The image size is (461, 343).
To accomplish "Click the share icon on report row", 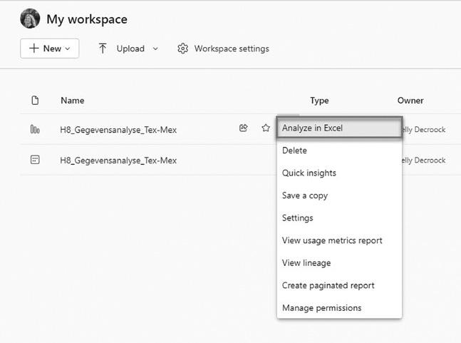I will [x=244, y=128].
